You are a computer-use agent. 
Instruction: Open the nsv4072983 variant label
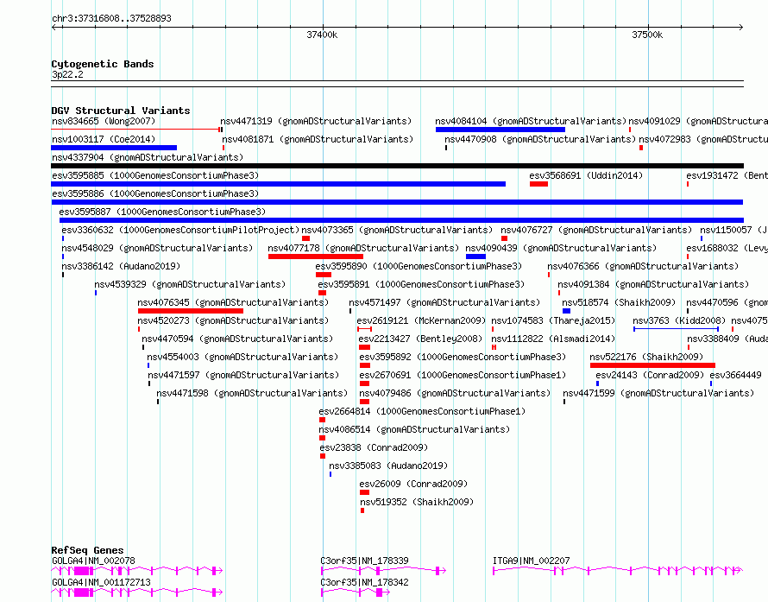pyautogui.click(x=703, y=139)
